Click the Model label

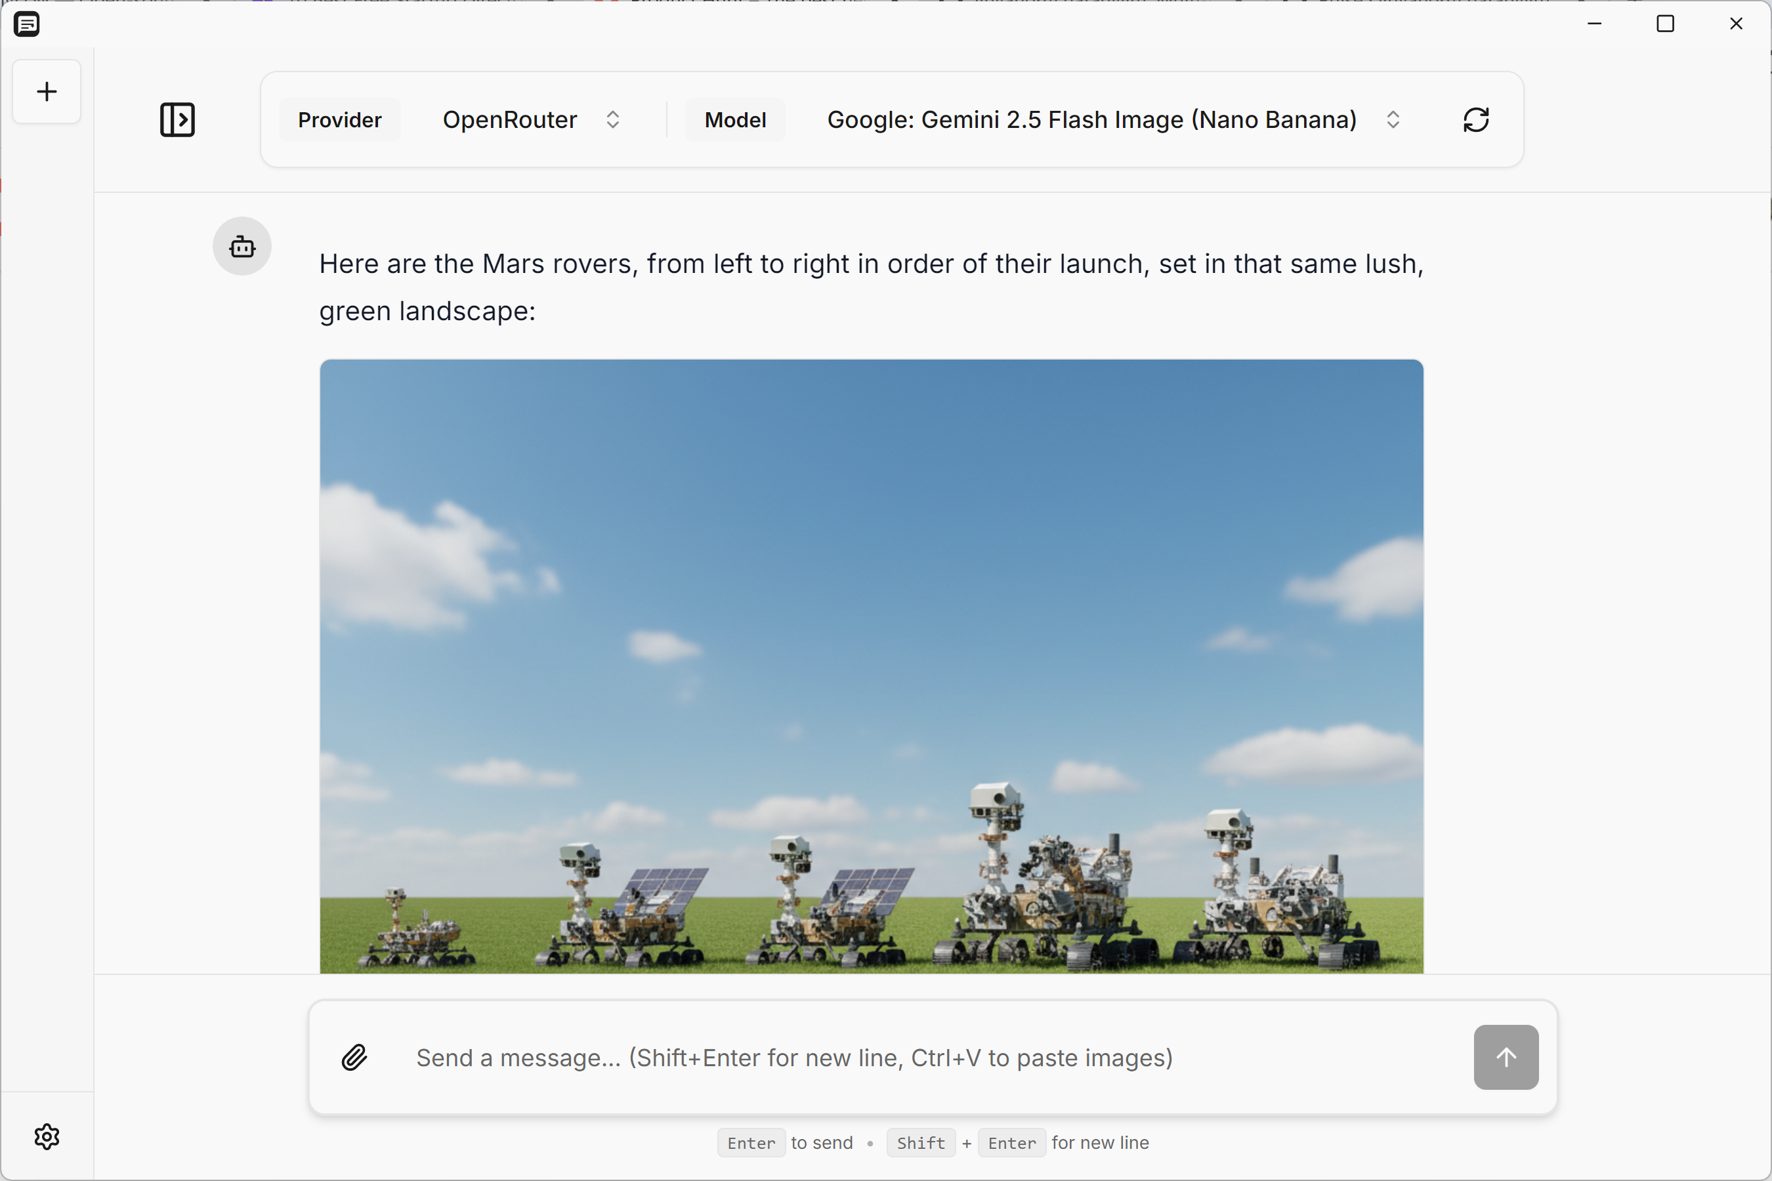(x=735, y=120)
